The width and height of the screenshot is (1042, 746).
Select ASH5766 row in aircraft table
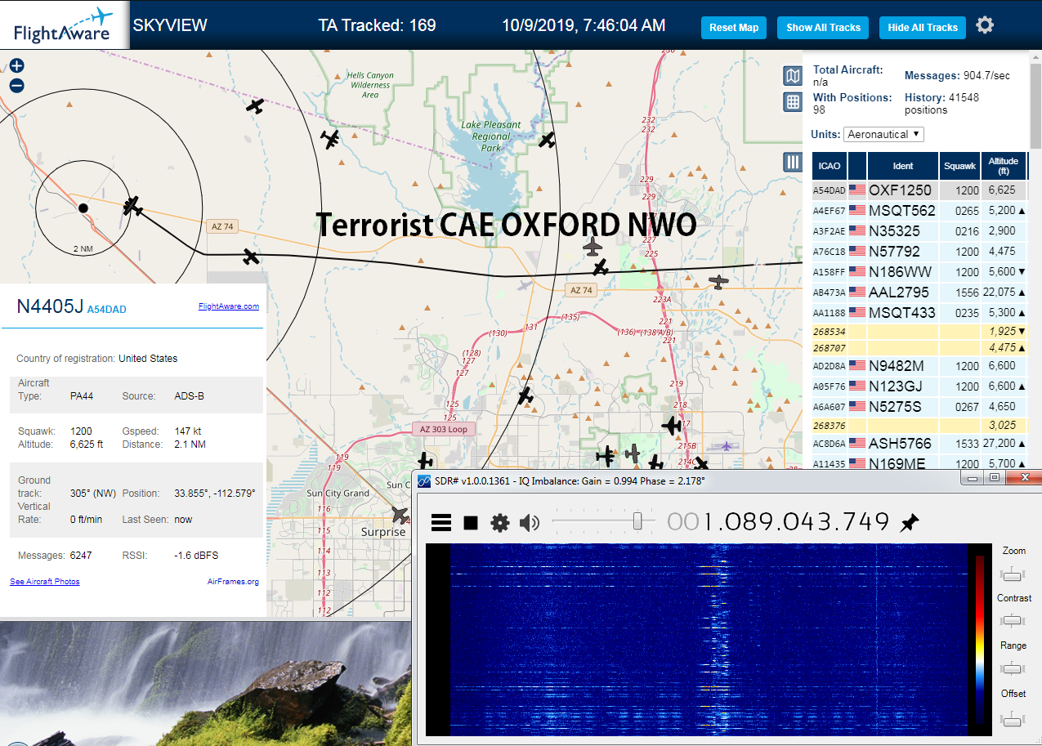point(919,444)
